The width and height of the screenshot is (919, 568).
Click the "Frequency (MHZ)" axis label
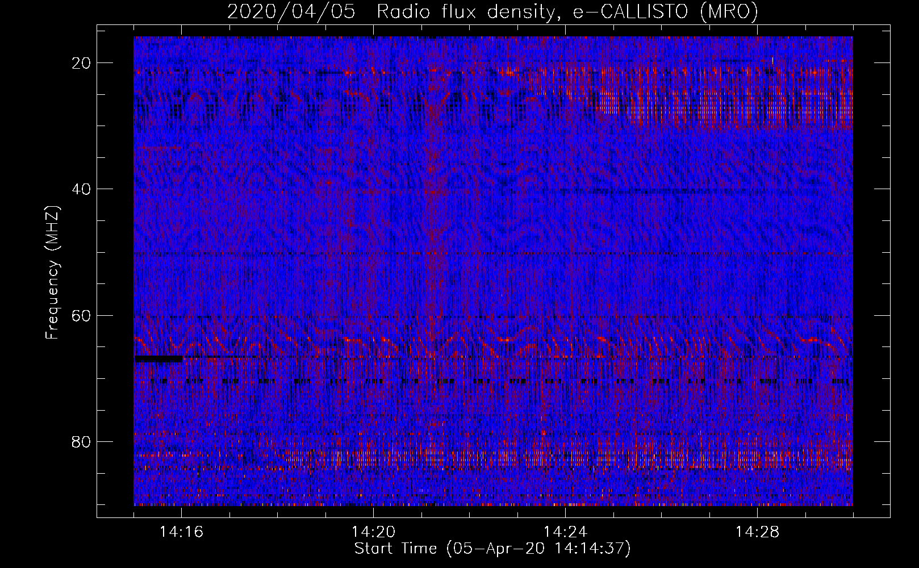(x=52, y=273)
